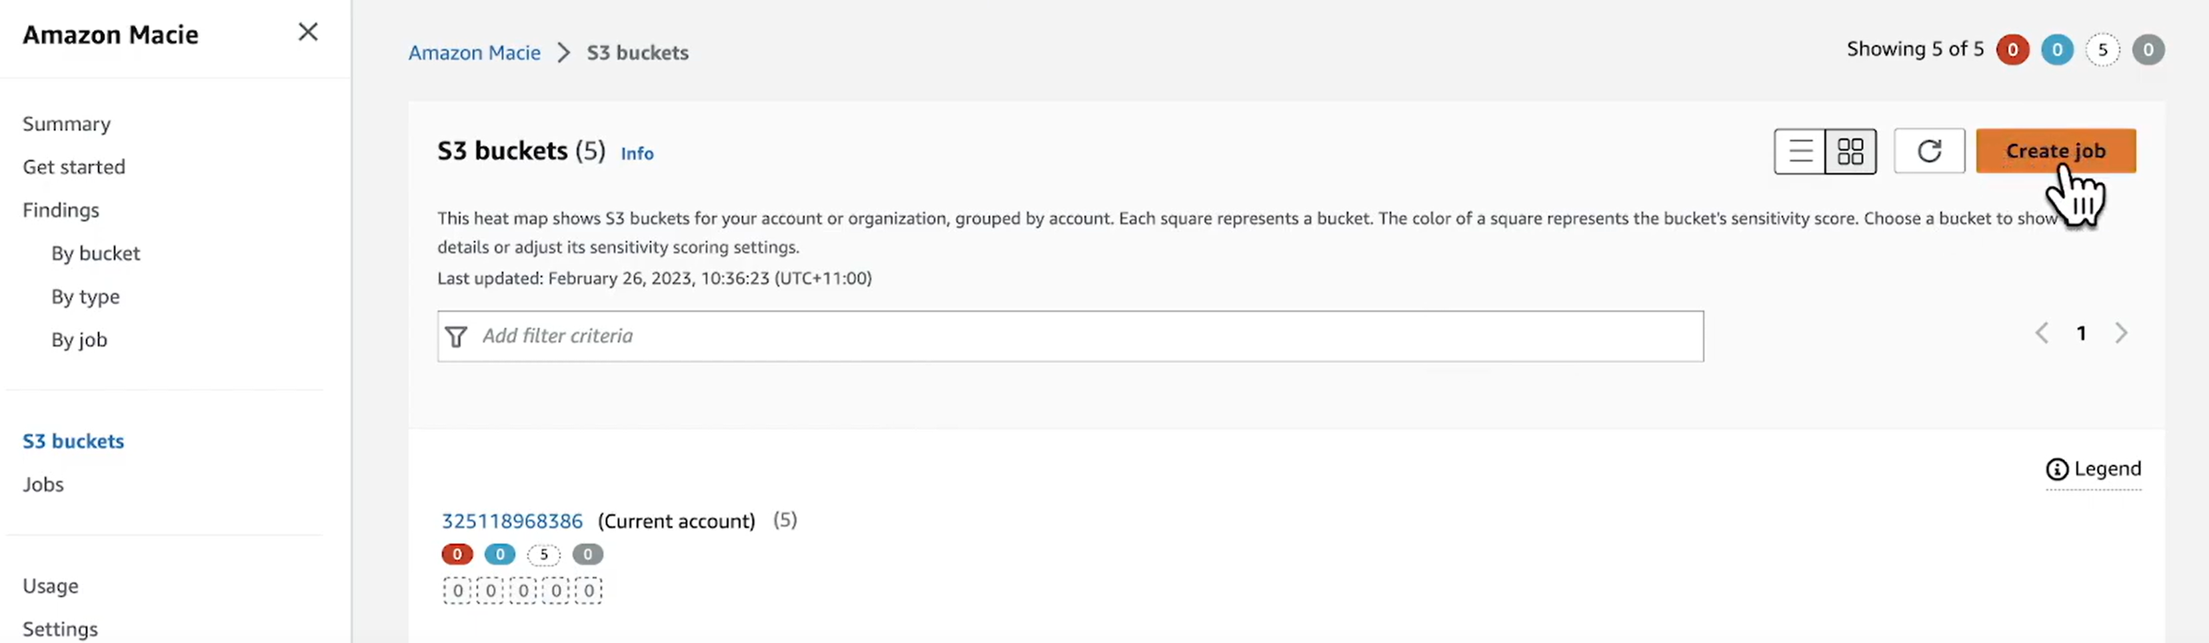Click the gray 0 badge under the account
This screenshot has width=2209, height=643.
tap(587, 554)
